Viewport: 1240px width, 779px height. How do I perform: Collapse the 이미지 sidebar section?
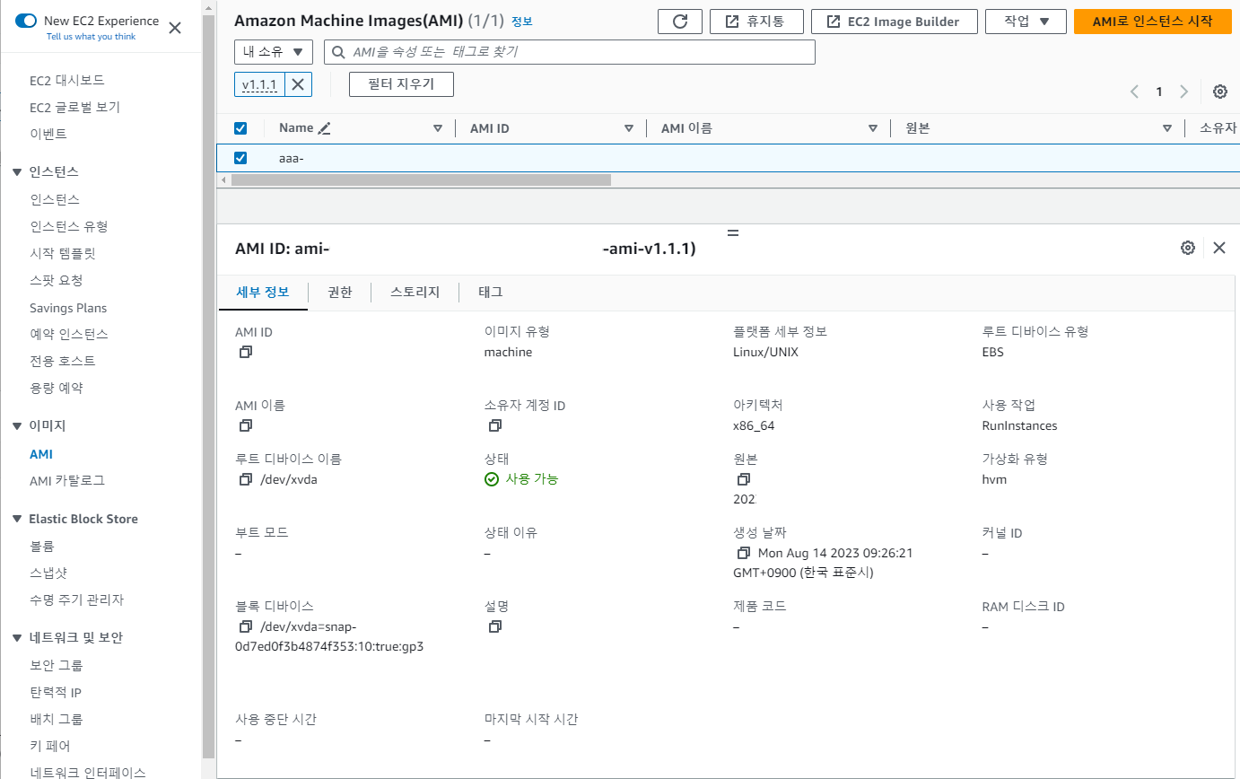click(x=17, y=425)
